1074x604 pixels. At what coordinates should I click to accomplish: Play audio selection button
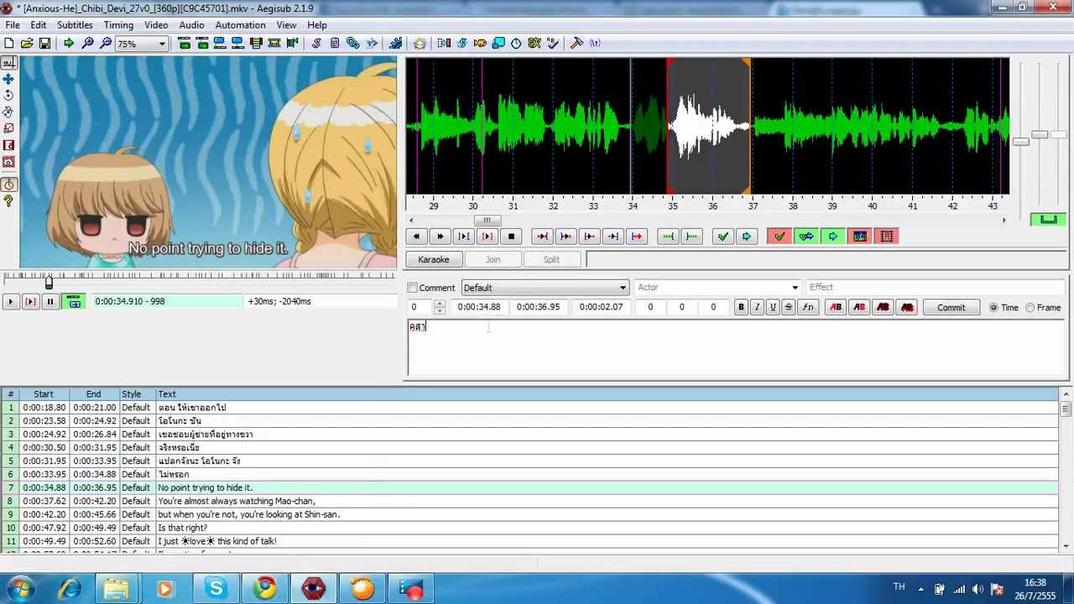coord(463,237)
